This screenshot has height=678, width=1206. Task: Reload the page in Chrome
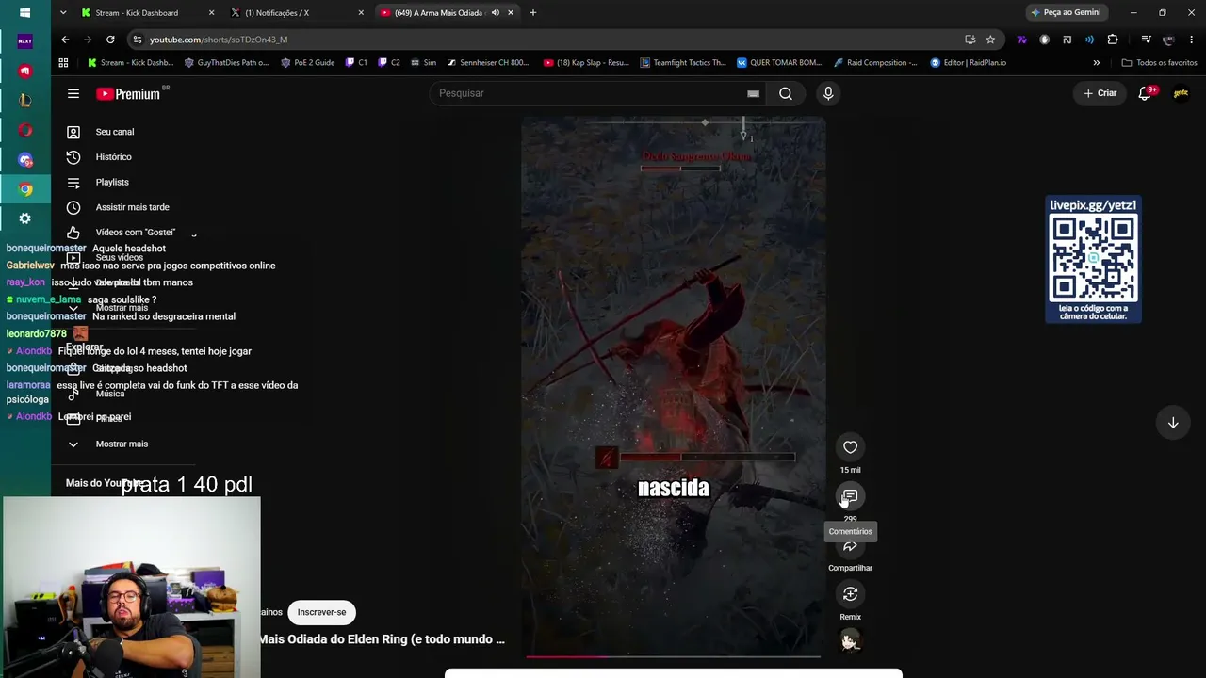[110, 40]
